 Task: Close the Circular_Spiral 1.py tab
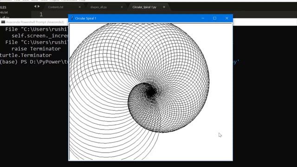(x=164, y=7)
